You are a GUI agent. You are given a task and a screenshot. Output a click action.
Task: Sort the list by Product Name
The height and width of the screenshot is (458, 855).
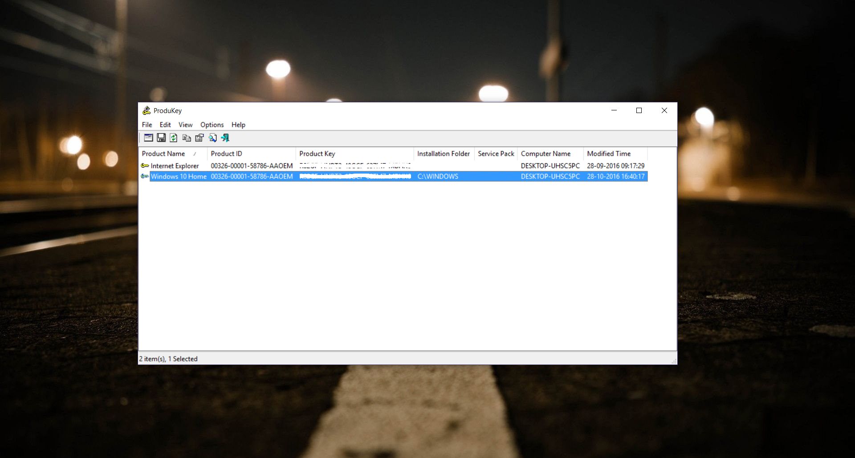(x=163, y=154)
